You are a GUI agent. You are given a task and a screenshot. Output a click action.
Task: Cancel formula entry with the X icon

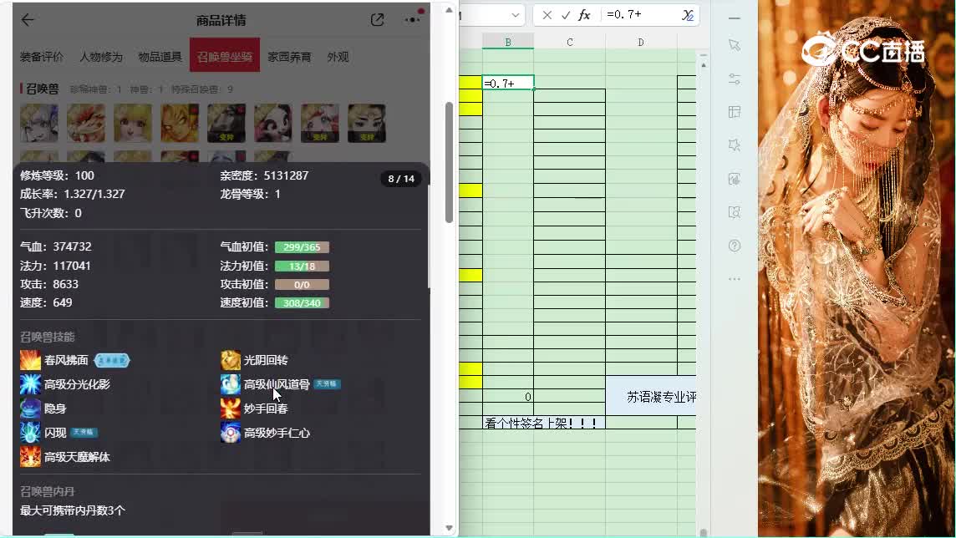click(547, 15)
